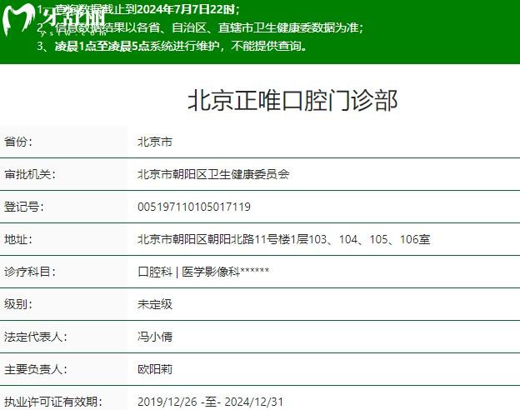
Task: Click the 地址 label
Action: click(x=18, y=239)
